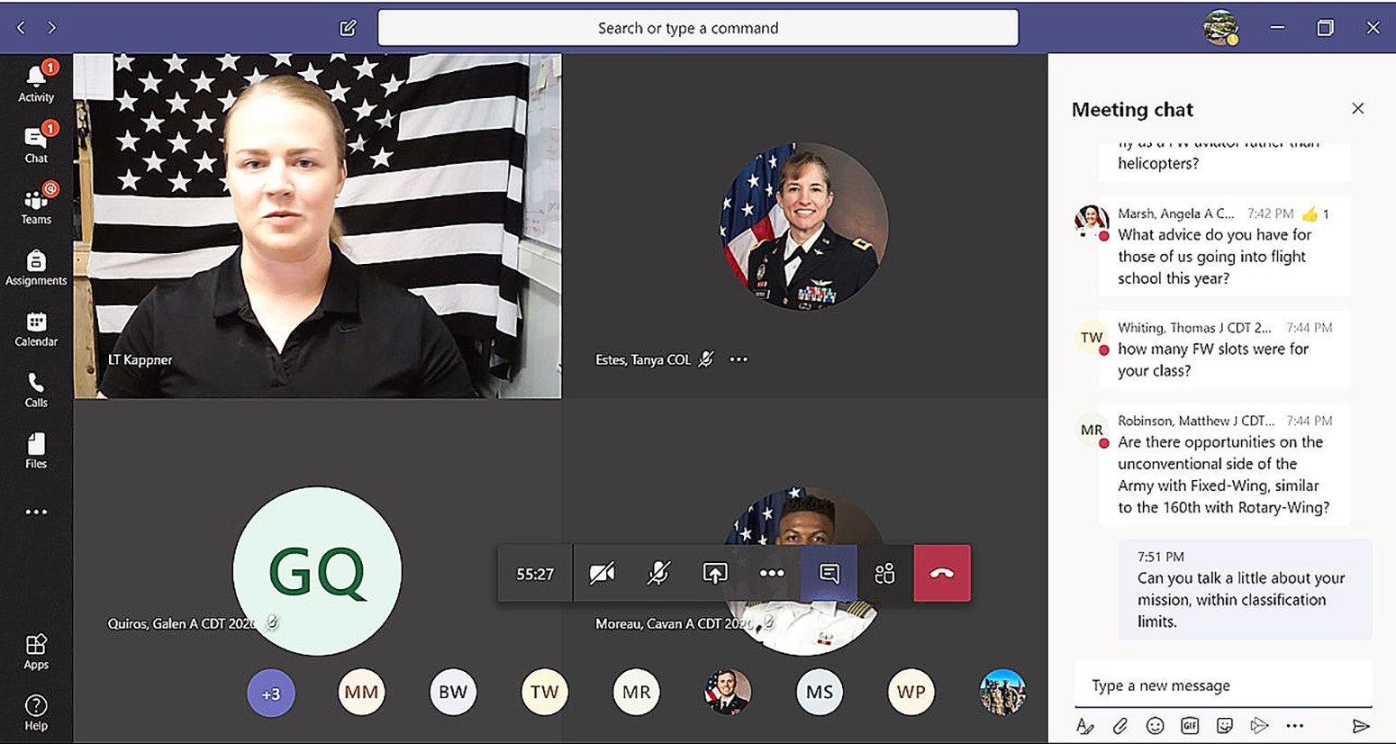Open more messaging extensions ellipsis
Viewport: 1396px width, 744px height.
(x=1295, y=726)
